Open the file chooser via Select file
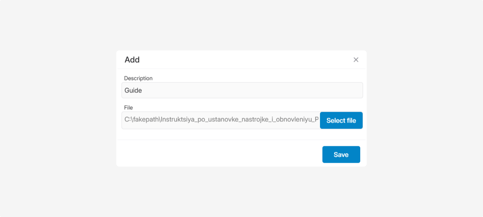The width and height of the screenshot is (483, 217). (341, 121)
